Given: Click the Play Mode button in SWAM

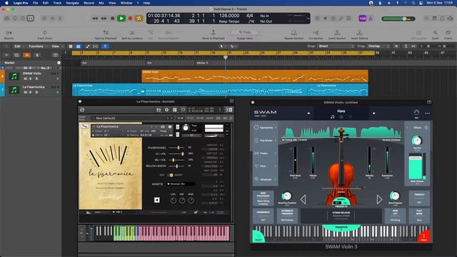Looking at the screenshot, I should point(419,216).
